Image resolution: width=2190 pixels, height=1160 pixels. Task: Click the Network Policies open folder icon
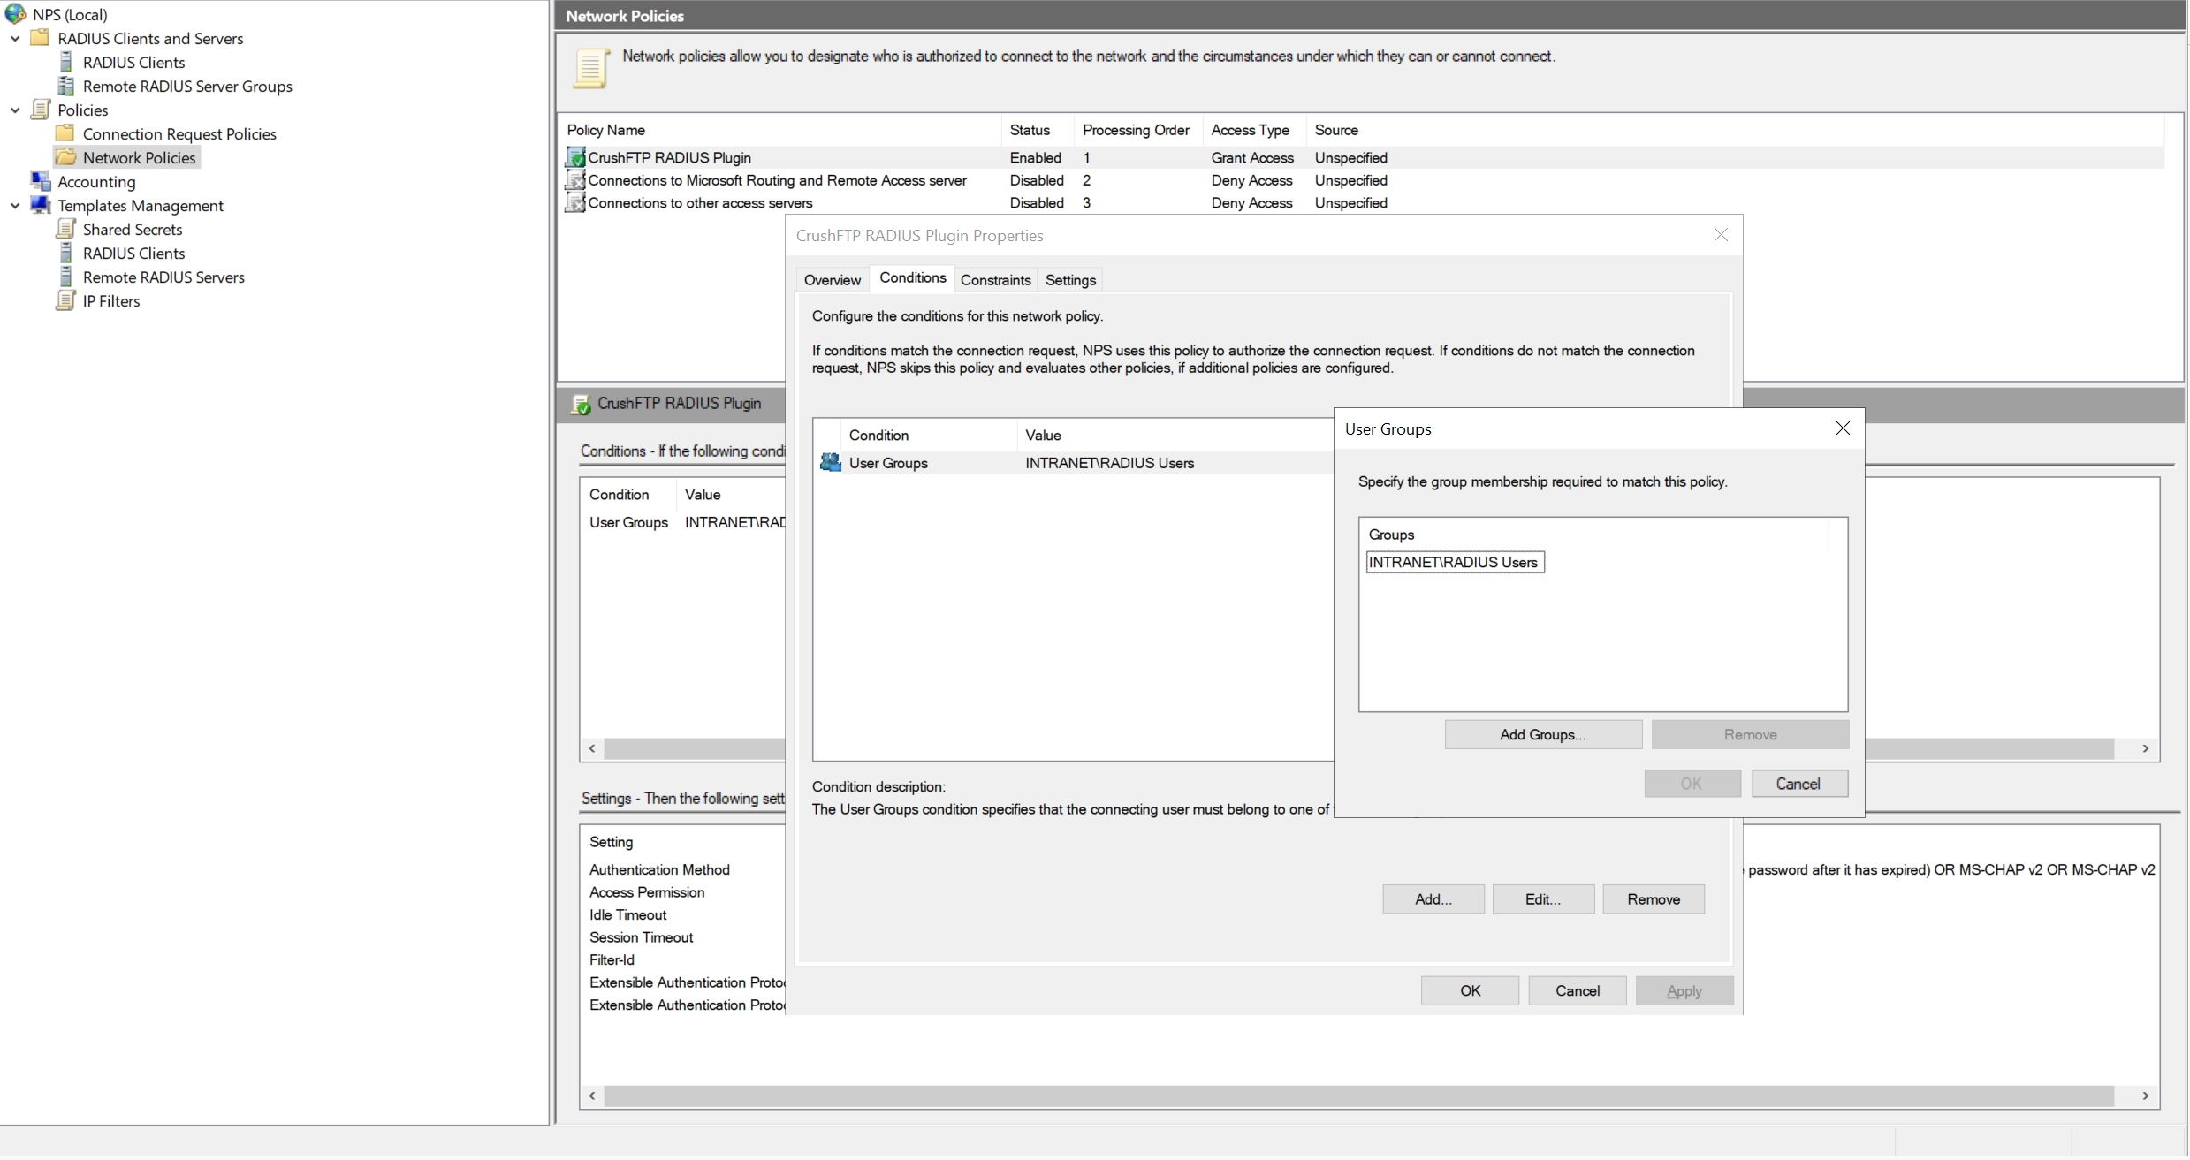coord(66,157)
